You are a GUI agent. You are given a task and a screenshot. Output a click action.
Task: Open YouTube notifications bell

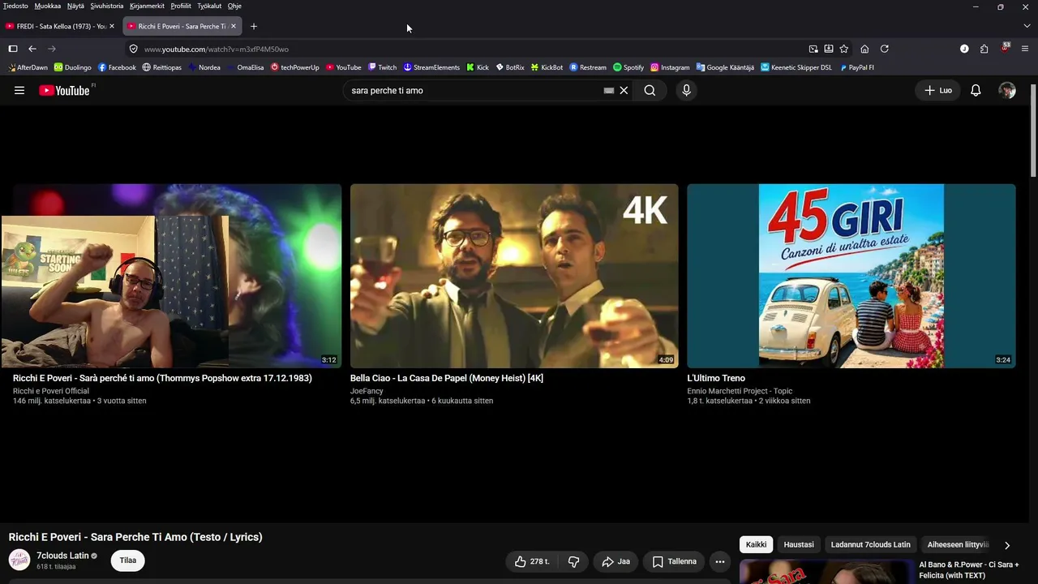[976, 91]
